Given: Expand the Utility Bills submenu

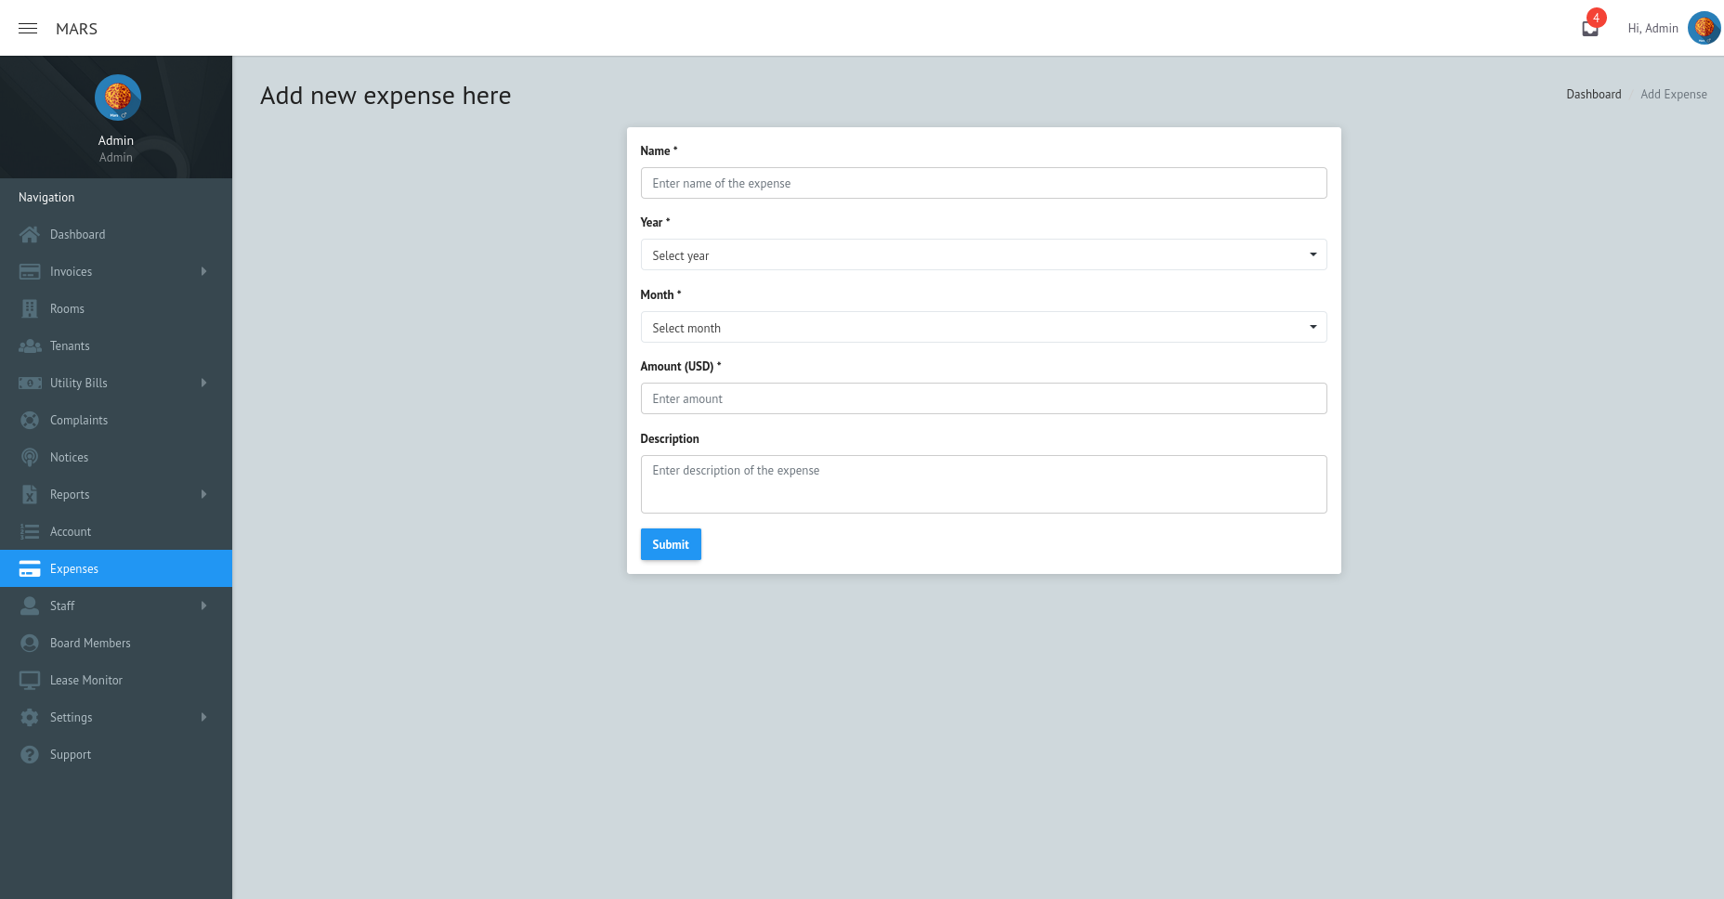Looking at the screenshot, I should click(x=203, y=383).
